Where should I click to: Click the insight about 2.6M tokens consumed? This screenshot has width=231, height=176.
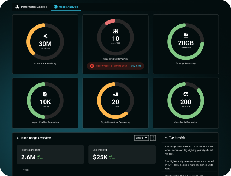pyautogui.click(x=189, y=150)
